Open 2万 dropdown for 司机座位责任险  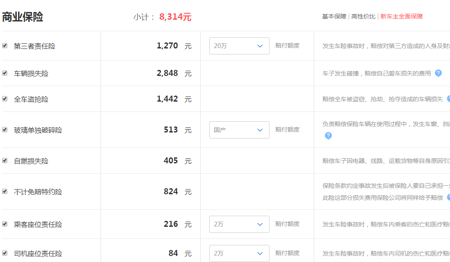pos(239,253)
